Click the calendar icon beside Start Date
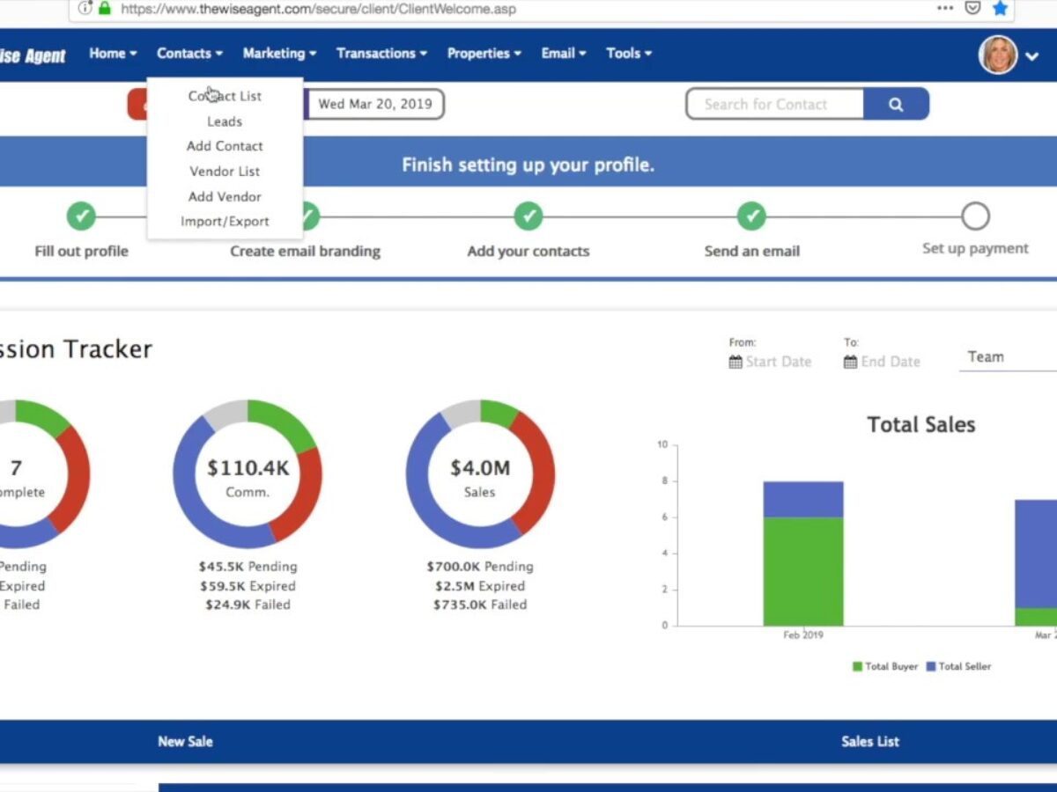This screenshot has width=1057, height=792. pyautogui.click(x=735, y=362)
